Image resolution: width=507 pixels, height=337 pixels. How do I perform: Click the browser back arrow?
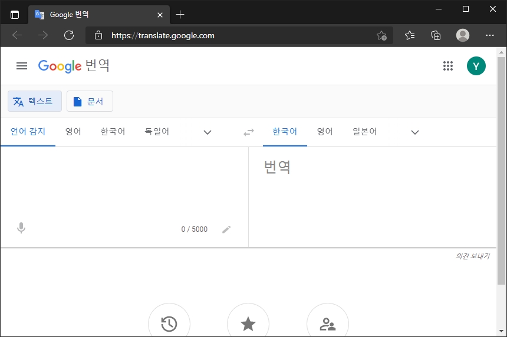pyautogui.click(x=17, y=35)
